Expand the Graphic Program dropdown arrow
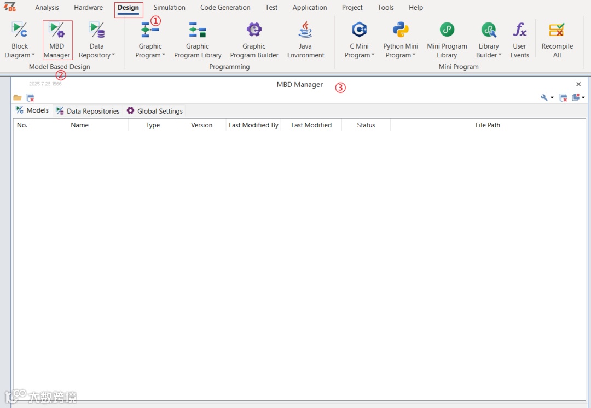 [x=164, y=55]
